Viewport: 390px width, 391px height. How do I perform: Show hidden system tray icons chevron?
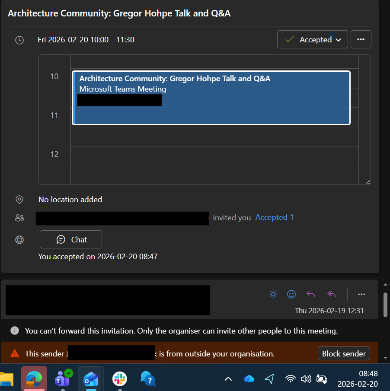pos(228,379)
